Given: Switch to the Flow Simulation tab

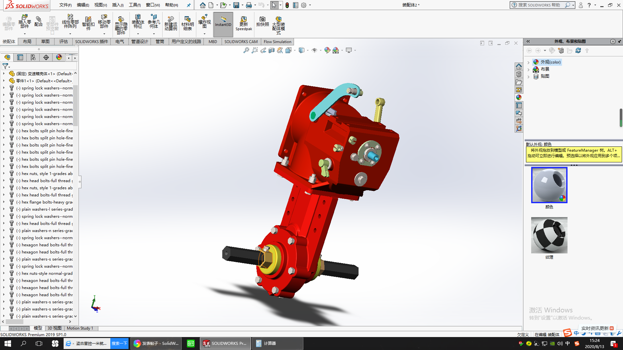Looking at the screenshot, I should pos(277,41).
